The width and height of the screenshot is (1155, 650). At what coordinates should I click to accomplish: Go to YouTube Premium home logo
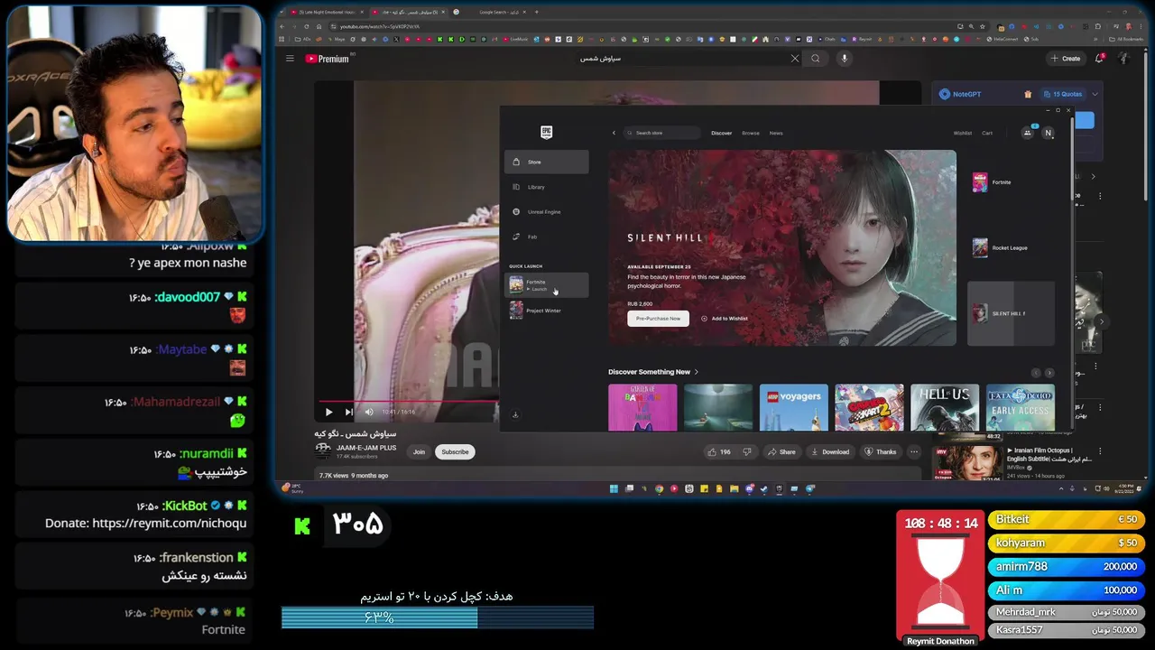pos(327,59)
